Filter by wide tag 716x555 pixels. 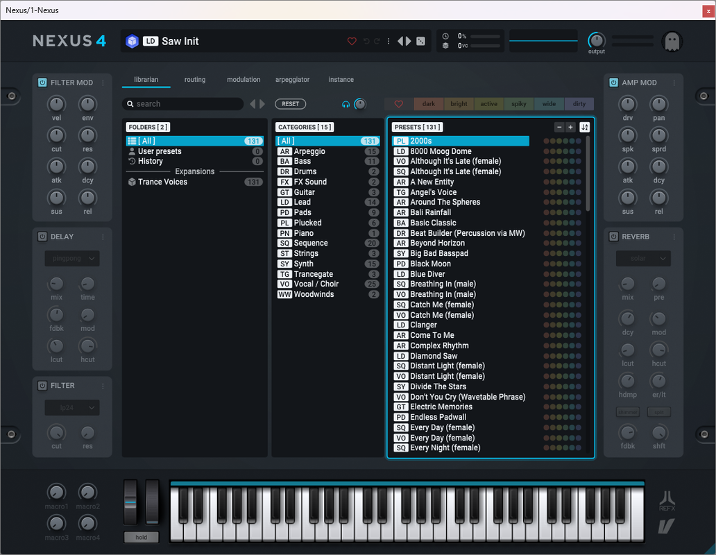pyautogui.click(x=549, y=104)
